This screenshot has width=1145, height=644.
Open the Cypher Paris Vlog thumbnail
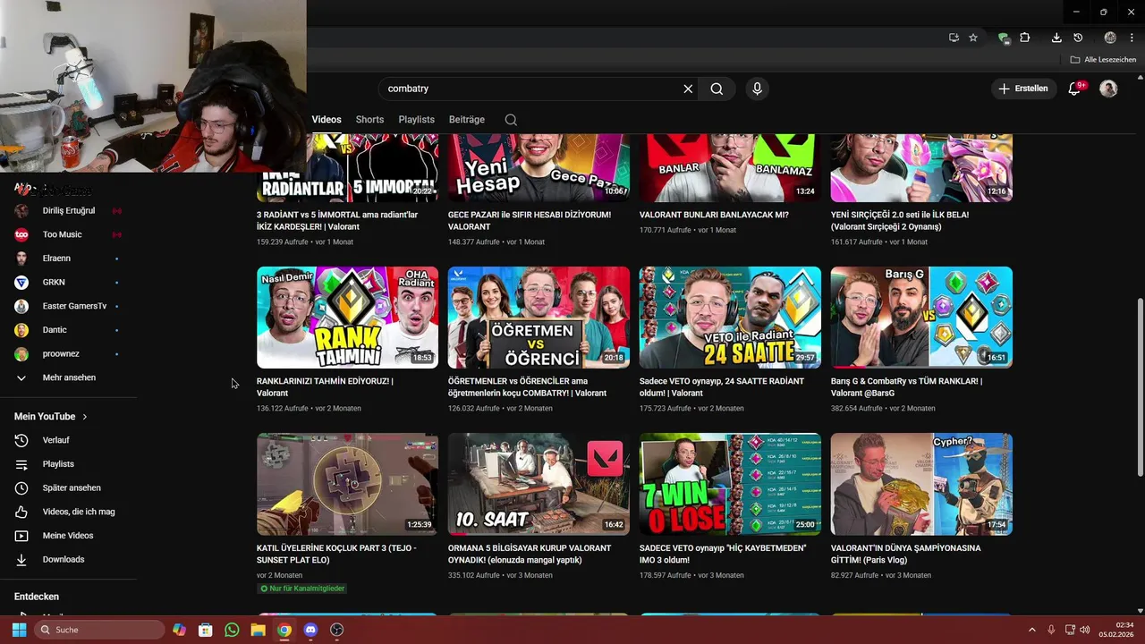point(921,484)
